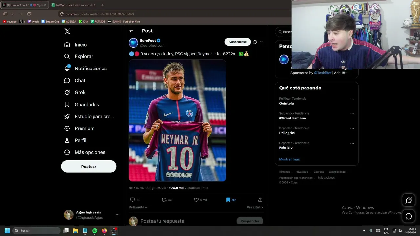Like the post with 6 mil likes
Screen dimensions: 420x236
196,200
